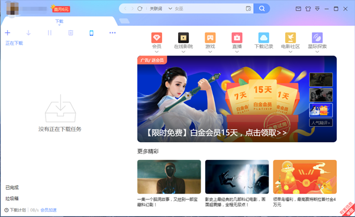Screen dimensions: 355x217
Task: Pause downloads with the pause icon
Action: pos(50,33)
